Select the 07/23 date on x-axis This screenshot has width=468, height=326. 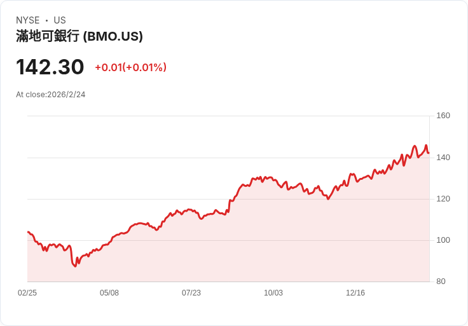191,293
